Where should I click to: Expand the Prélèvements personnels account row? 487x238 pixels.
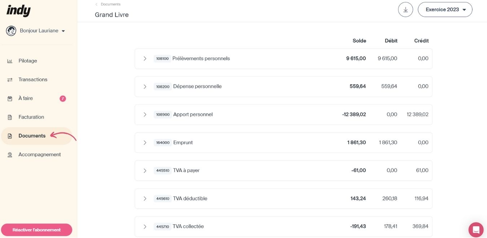tap(145, 58)
